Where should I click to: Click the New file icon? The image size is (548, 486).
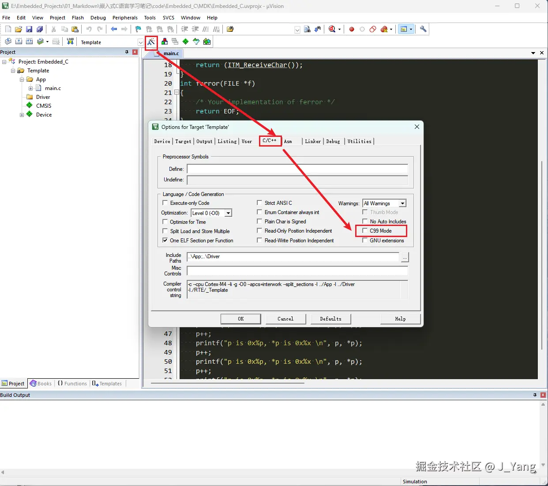8,29
